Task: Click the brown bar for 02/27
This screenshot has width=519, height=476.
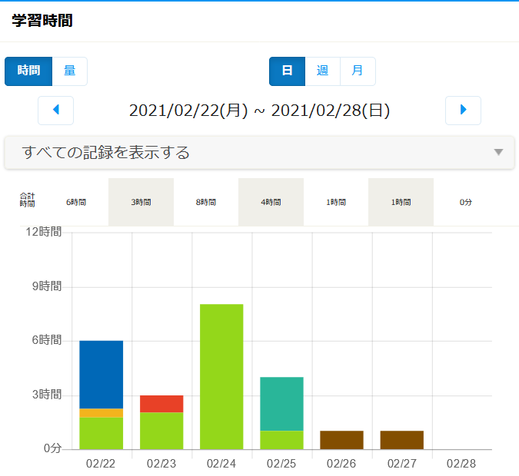Action: pos(401,440)
